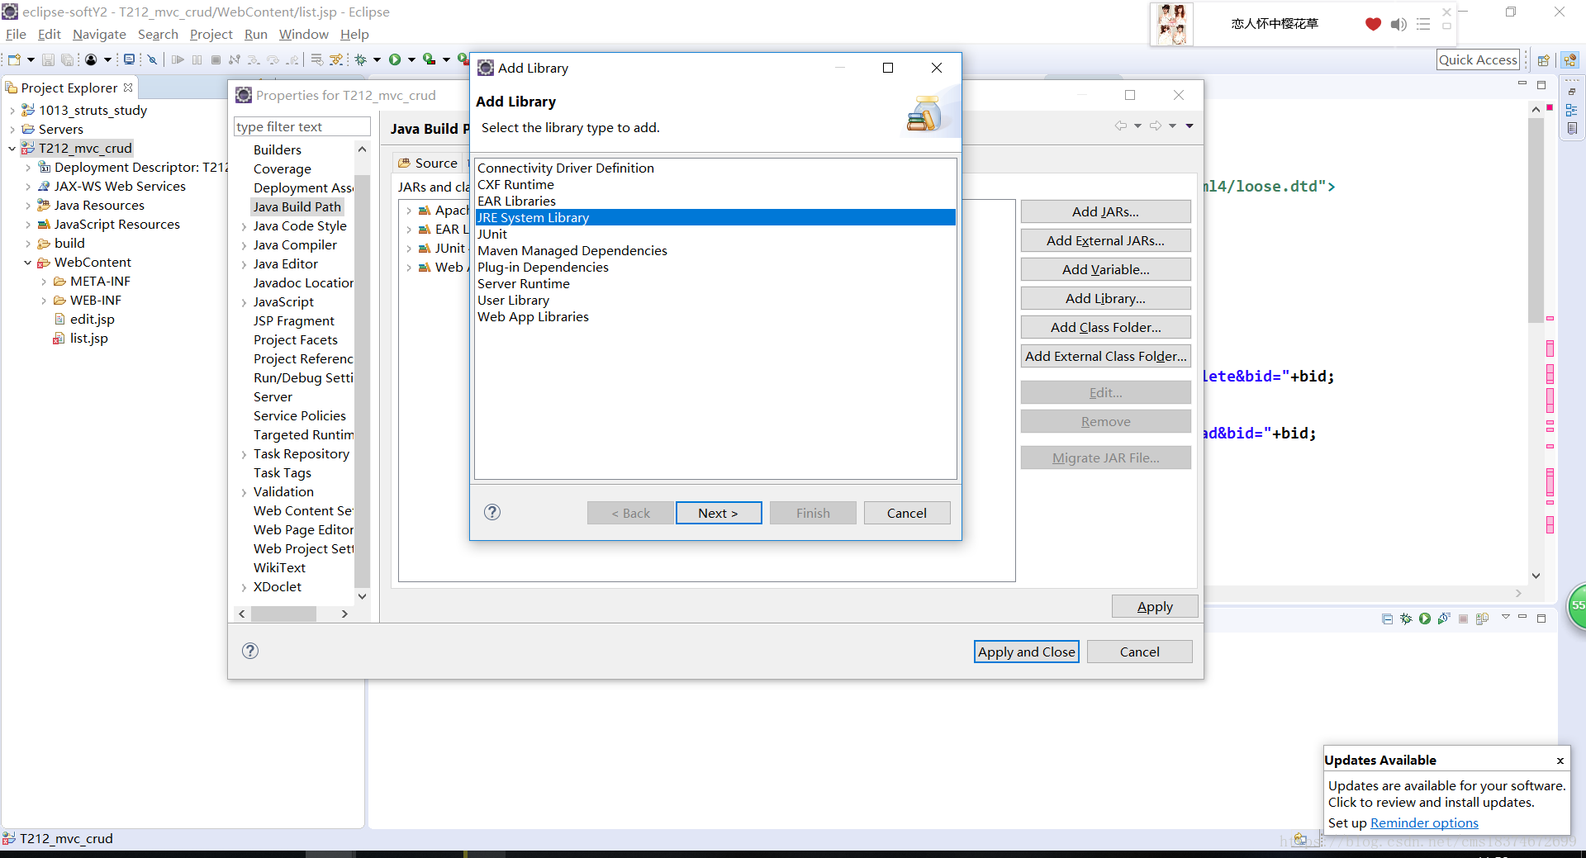Viewport: 1586px width, 858px height.
Task: Click the Terminate debug toolbar icon
Action: pos(216,59)
